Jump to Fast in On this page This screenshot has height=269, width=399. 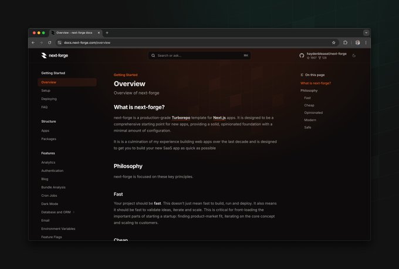click(x=307, y=98)
